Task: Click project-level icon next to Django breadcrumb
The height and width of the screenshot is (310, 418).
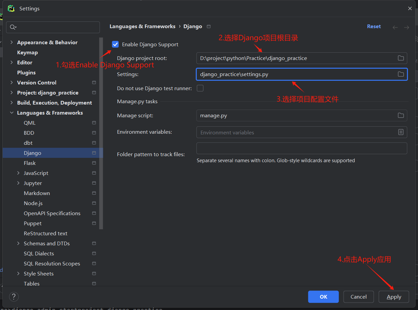Action: tap(209, 26)
